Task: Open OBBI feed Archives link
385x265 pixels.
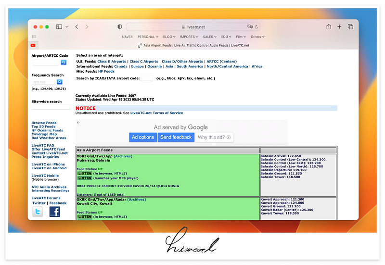Action: [123, 156]
